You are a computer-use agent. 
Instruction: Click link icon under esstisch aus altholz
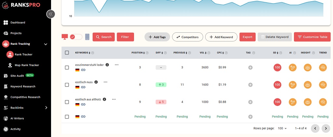click(83, 104)
